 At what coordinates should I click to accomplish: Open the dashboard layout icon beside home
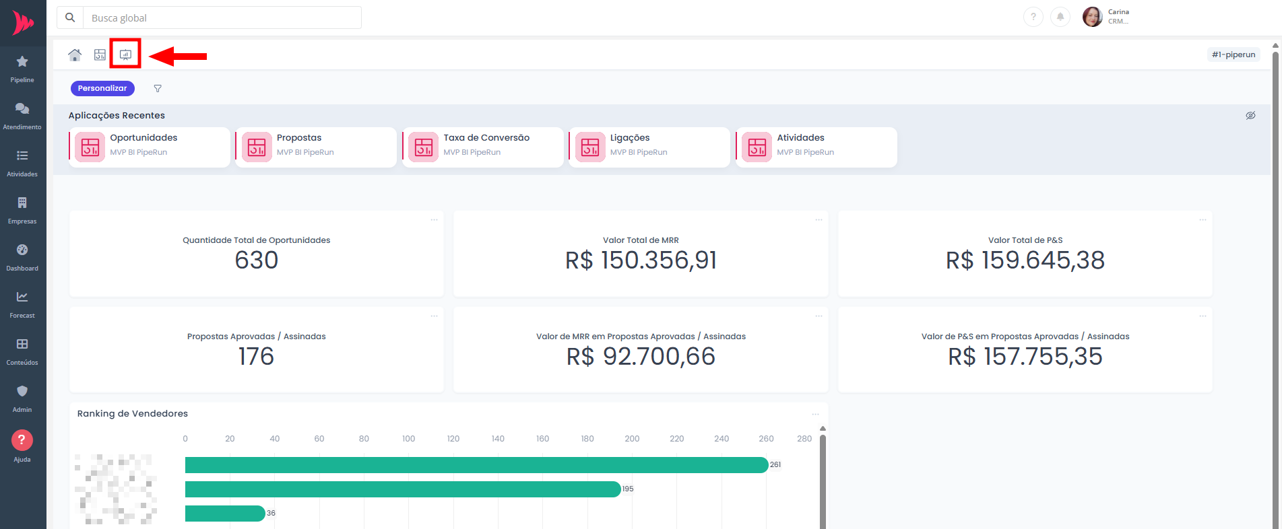100,55
